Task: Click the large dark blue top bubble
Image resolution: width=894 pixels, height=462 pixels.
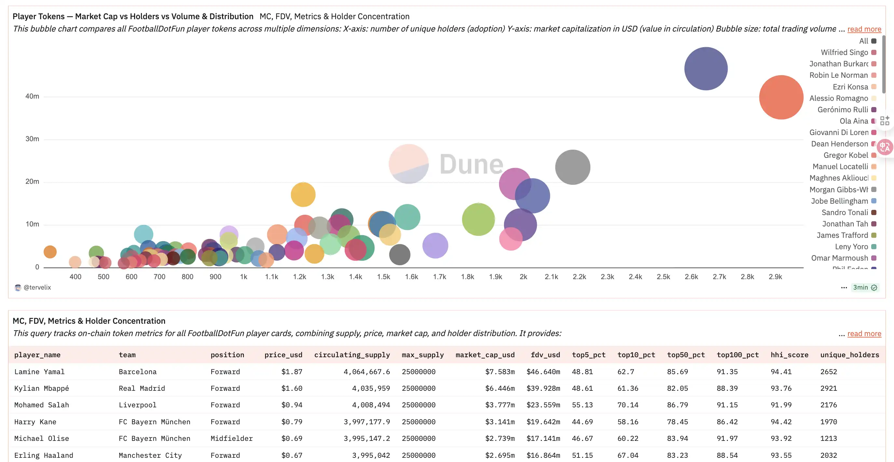Action: click(x=705, y=69)
